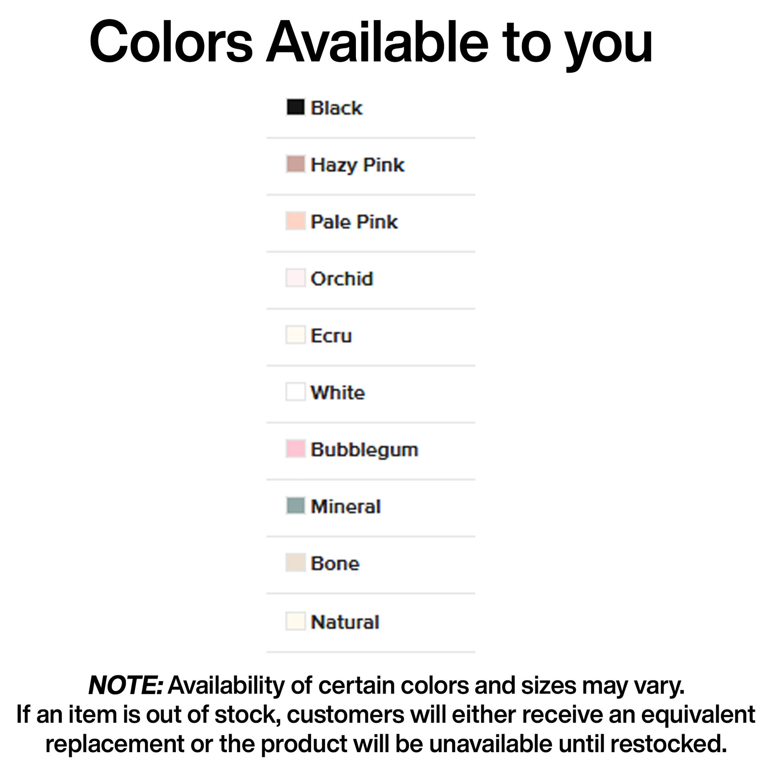Choose the Mineral text label
The width and height of the screenshot is (772, 772).
(x=346, y=506)
